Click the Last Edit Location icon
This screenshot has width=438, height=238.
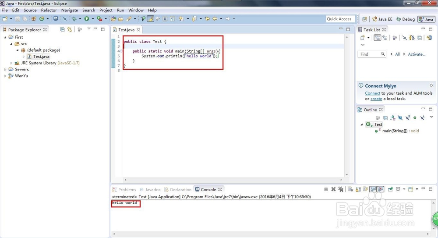pos(207,19)
